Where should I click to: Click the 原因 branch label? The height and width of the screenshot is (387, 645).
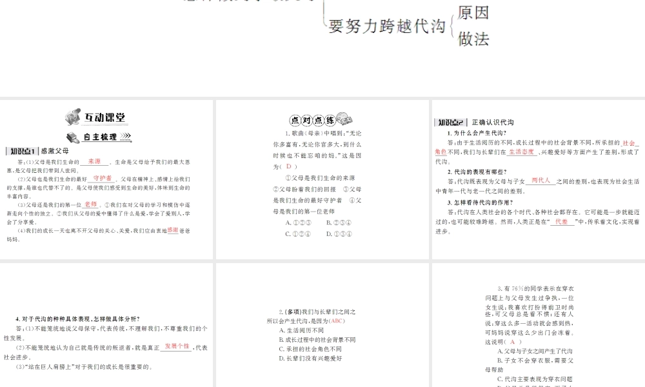pos(473,12)
